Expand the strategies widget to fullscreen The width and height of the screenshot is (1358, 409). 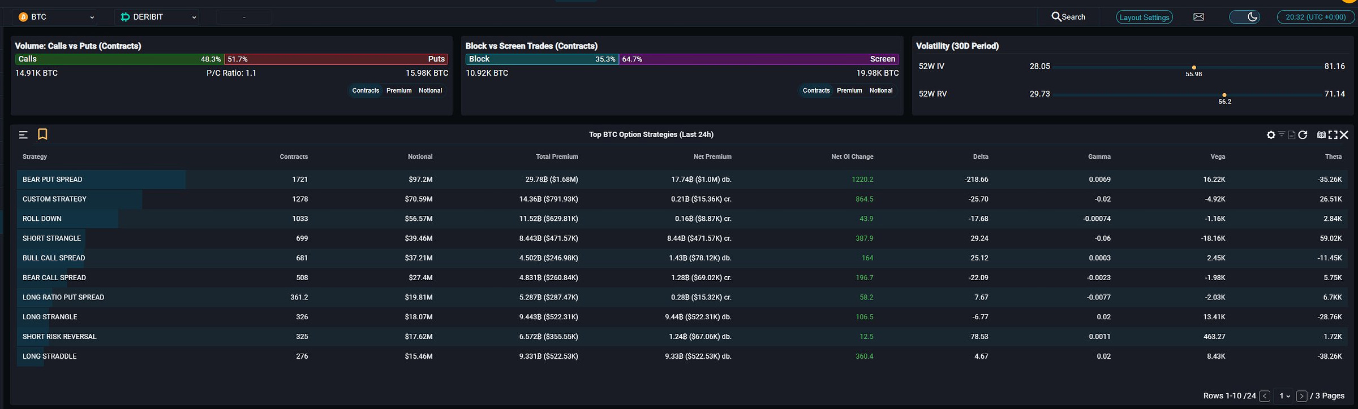(1333, 134)
